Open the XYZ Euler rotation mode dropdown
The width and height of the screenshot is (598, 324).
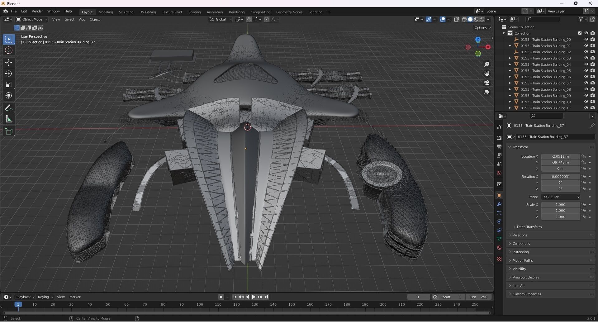[561, 197]
